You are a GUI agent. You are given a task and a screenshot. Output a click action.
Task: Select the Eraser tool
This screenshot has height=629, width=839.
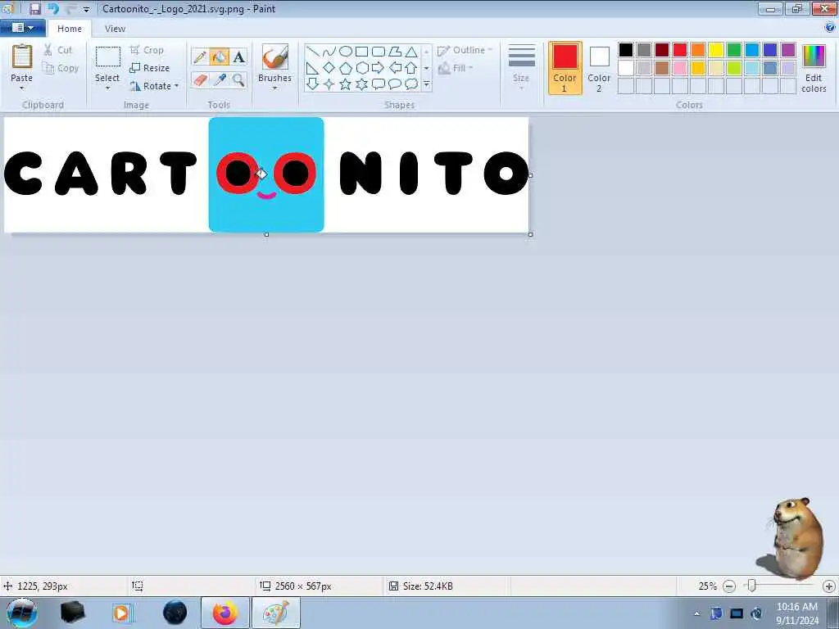pyautogui.click(x=200, y=80)
